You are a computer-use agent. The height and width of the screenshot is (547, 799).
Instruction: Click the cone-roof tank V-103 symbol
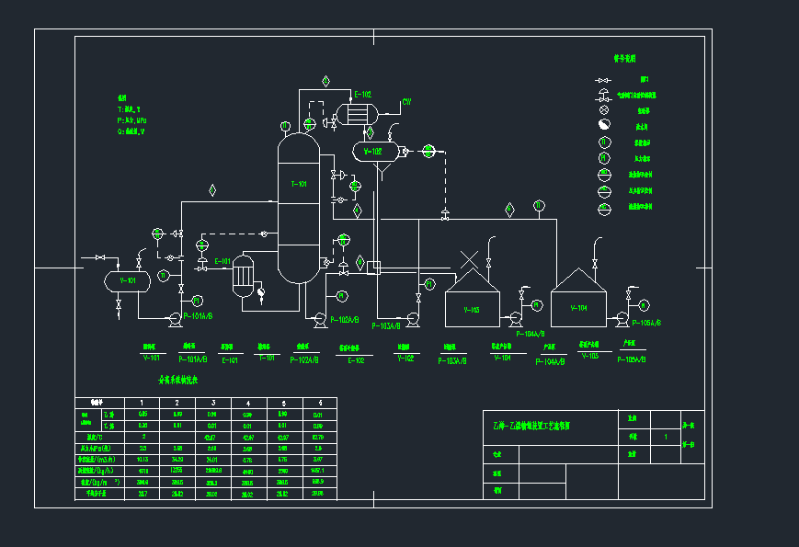(x=472, y=305)
